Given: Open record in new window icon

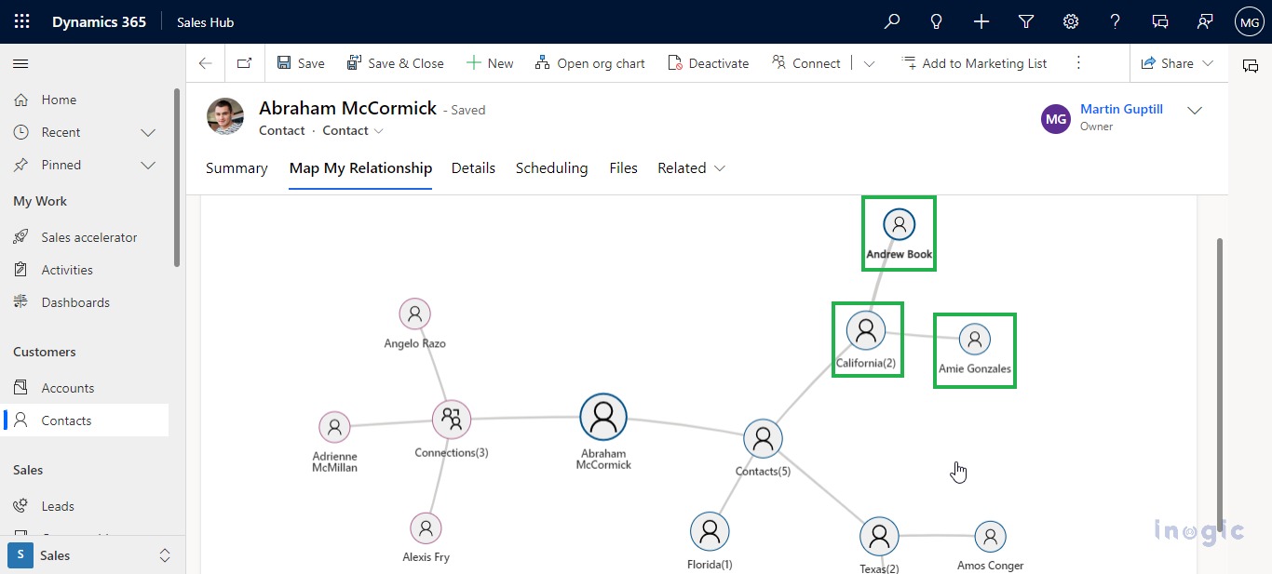Looking at the screenshot, I should 244,63.
